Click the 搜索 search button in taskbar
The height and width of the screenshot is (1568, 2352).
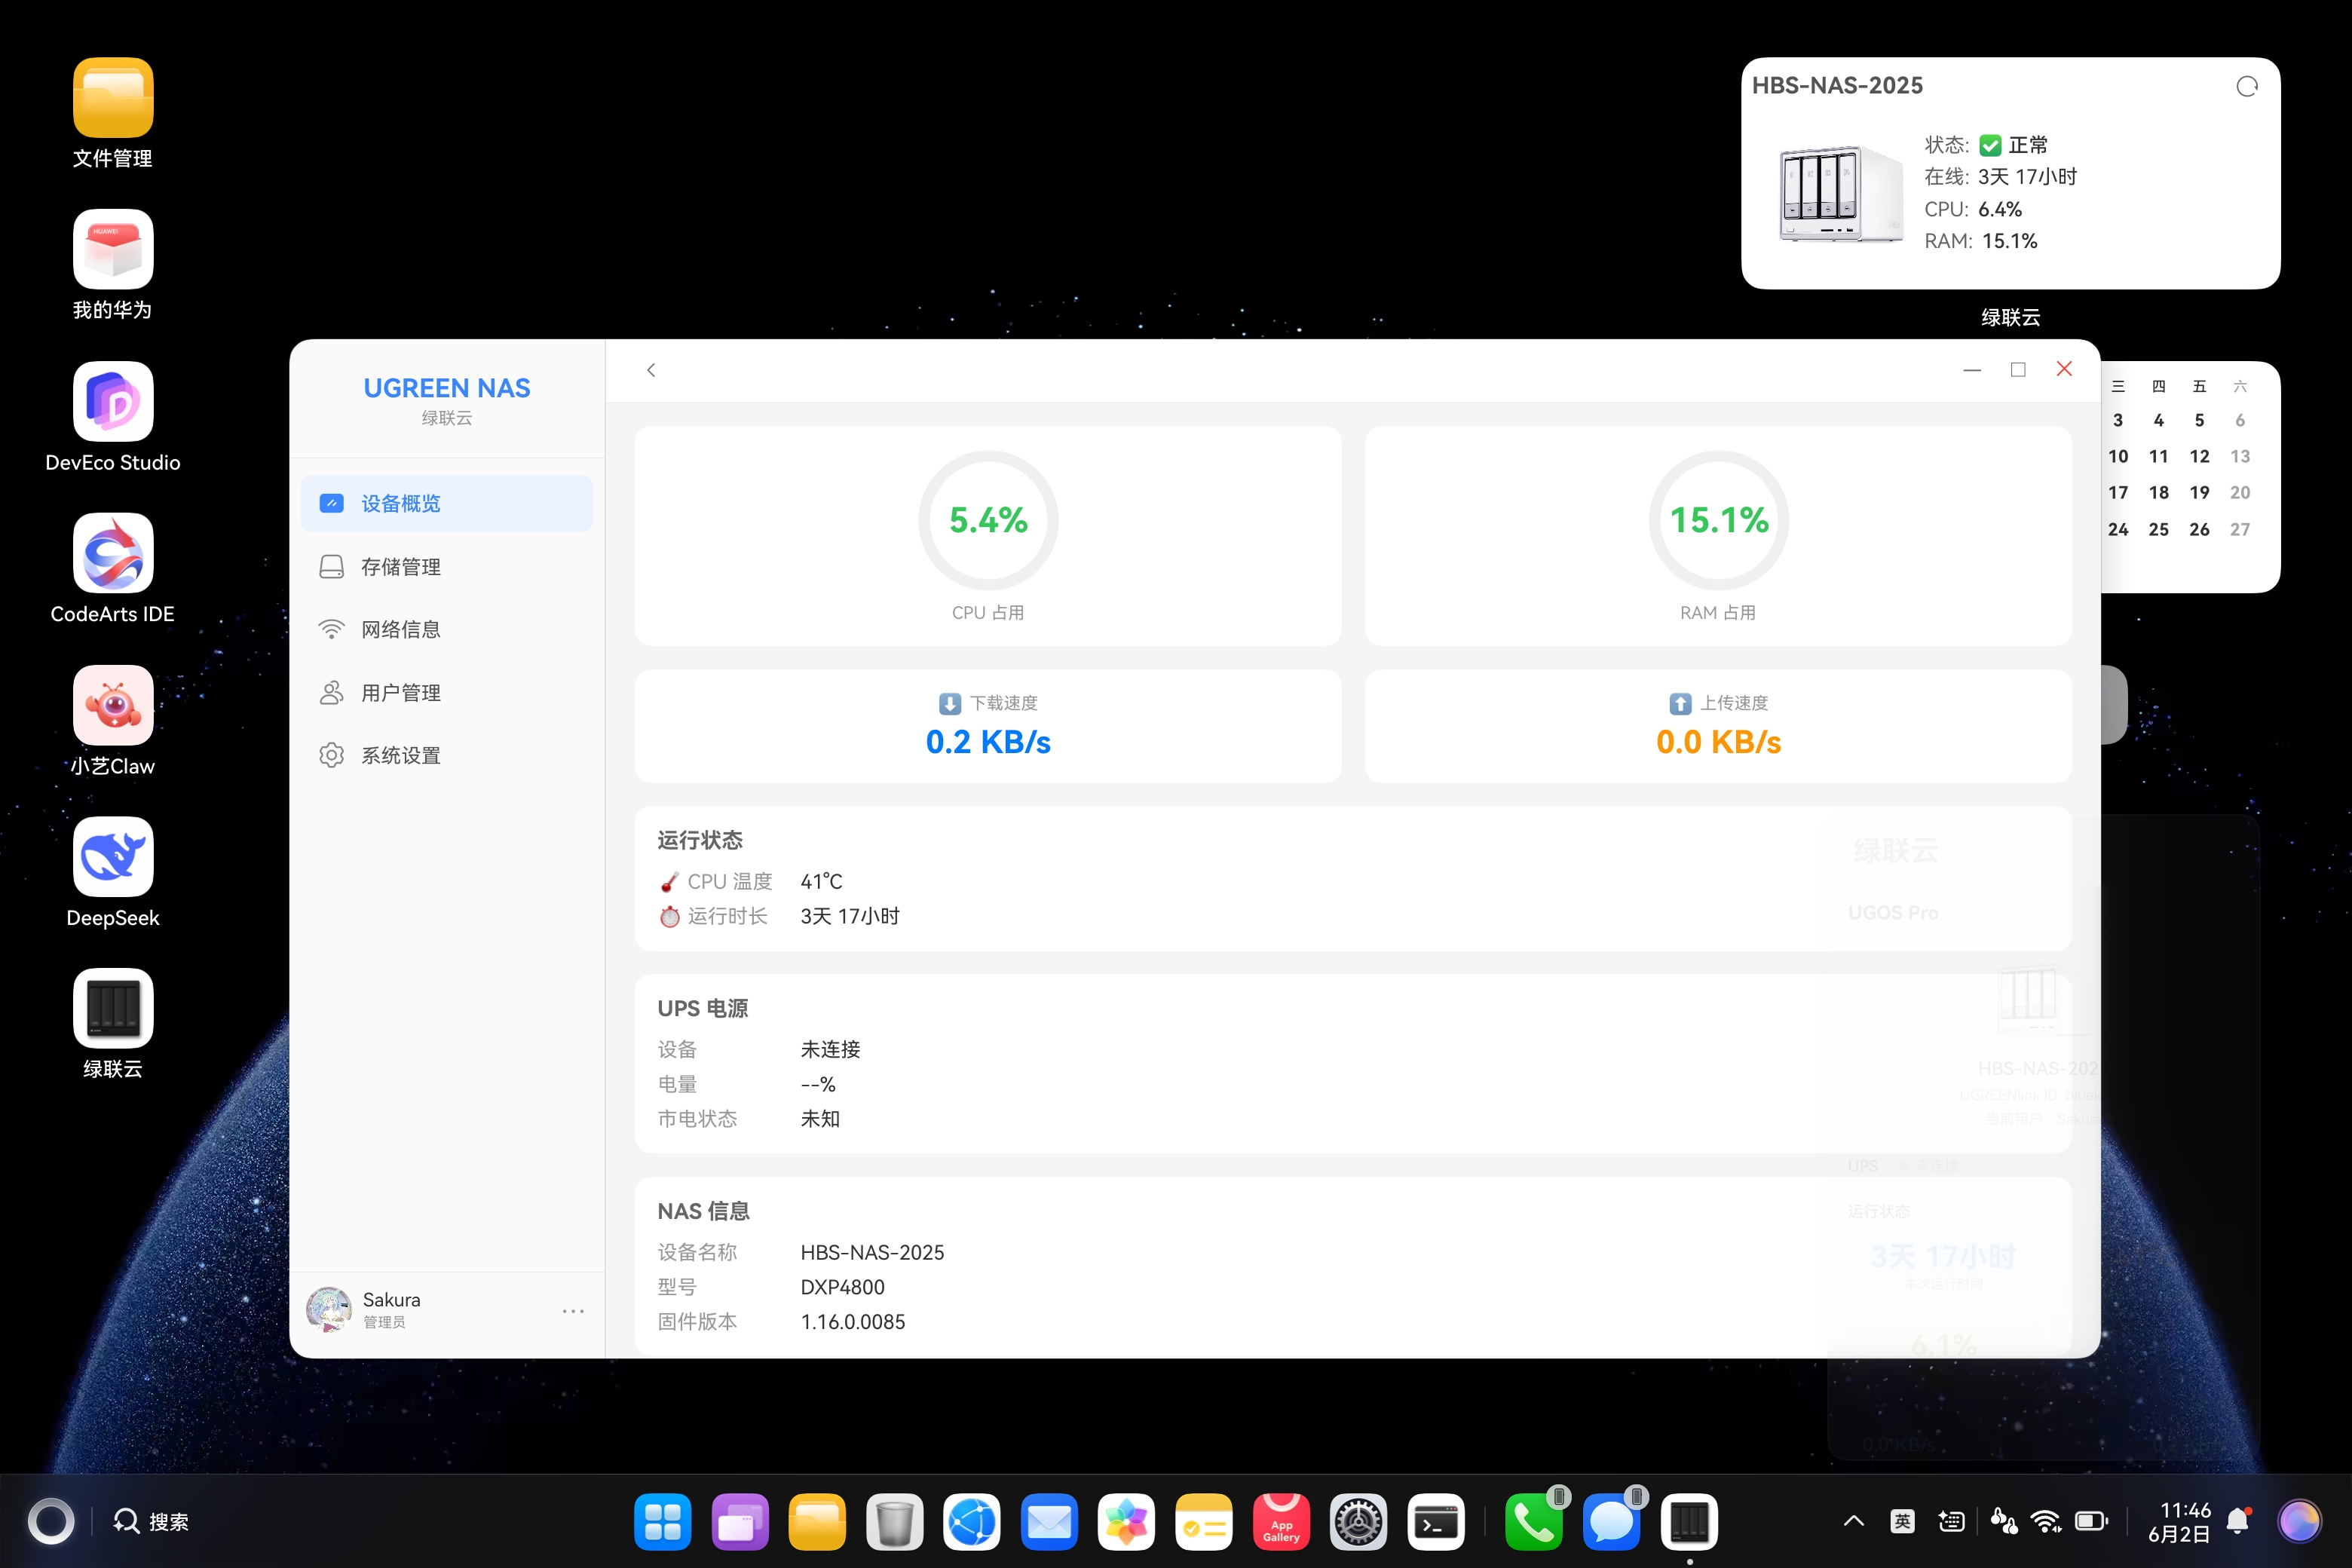pyautogui.click(x=150, y=1521)
